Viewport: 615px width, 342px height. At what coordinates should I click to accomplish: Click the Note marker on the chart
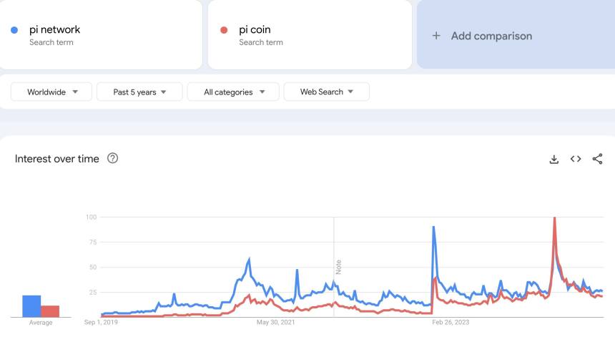click(x=339, y=267)
